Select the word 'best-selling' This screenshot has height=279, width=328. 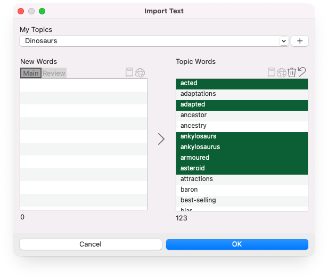[242, 200]
